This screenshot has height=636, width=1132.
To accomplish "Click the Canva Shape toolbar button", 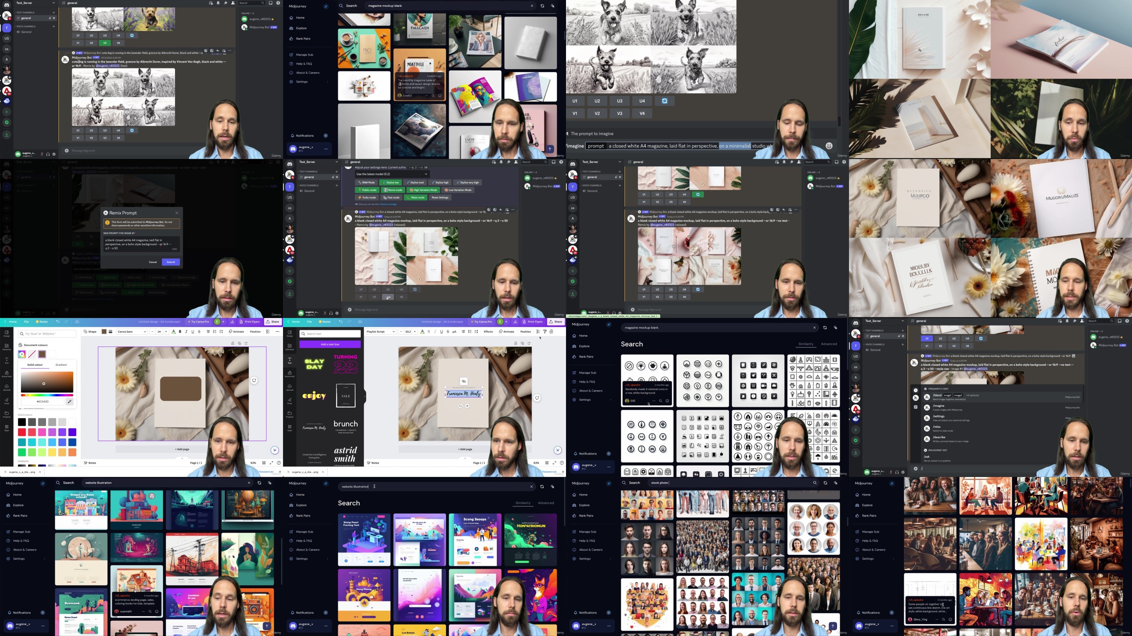I will click(x=90, y=332).
